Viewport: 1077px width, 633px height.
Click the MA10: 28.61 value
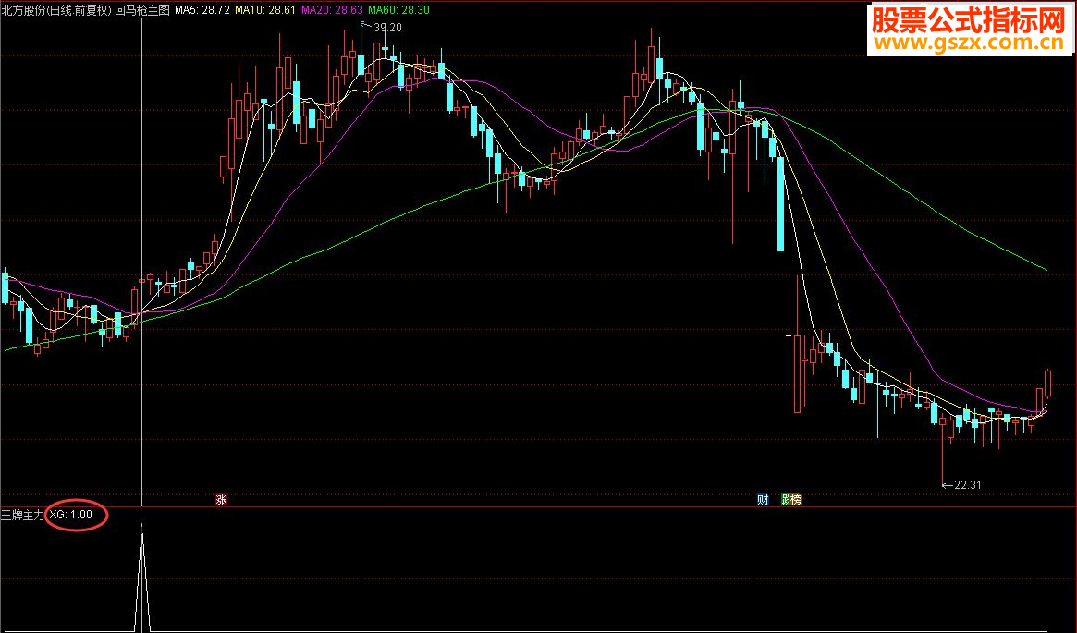265,10
